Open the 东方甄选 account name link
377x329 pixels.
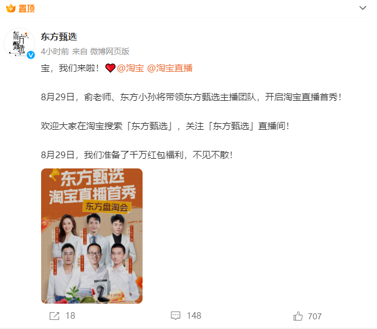(x=59, y=37)
